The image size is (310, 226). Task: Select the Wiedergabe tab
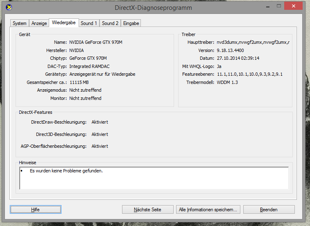(63, 23)
